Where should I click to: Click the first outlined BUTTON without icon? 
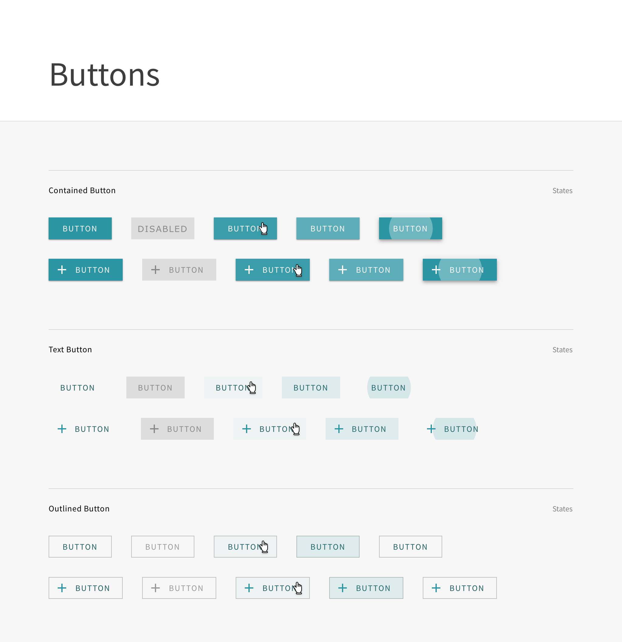pyautogui.click(x=80, y=547)
